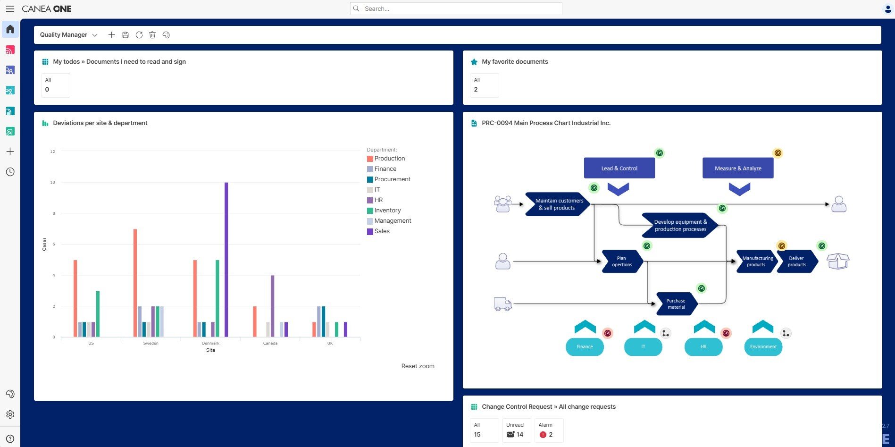Add a new dashboard with the plus icon

[111, 34]
